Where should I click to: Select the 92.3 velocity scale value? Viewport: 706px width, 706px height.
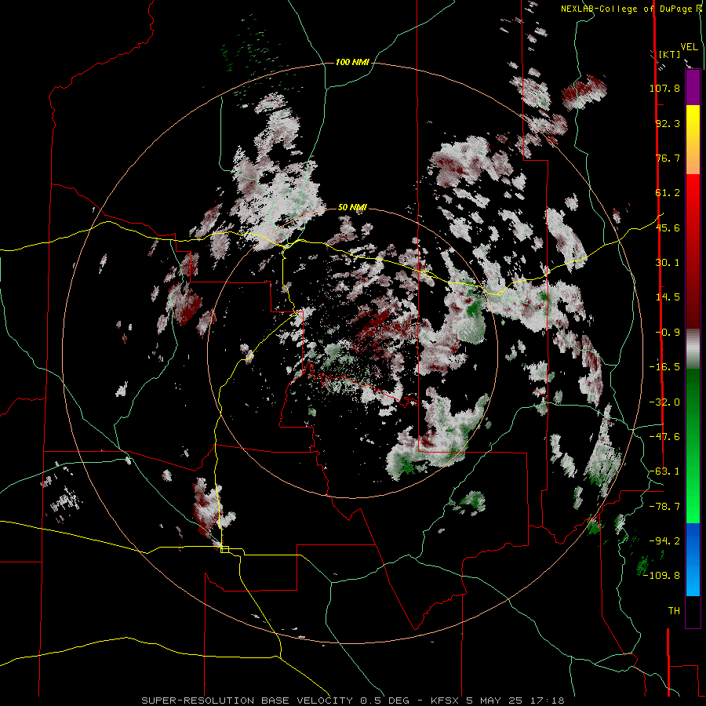tap(668, 123)
